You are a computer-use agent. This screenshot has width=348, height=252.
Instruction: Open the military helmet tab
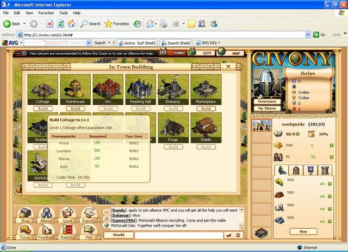point(296,170)
